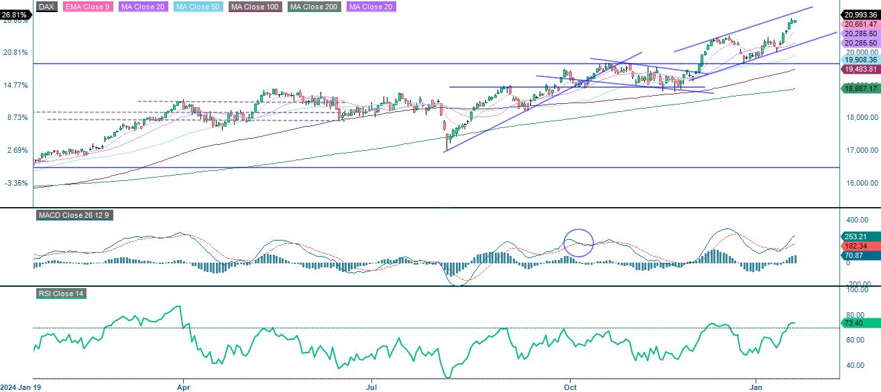This screenshot has height=392, width=881.
Task: Click the 19,908.36 MA 50 price label
Action: click(x=860, y=60)
